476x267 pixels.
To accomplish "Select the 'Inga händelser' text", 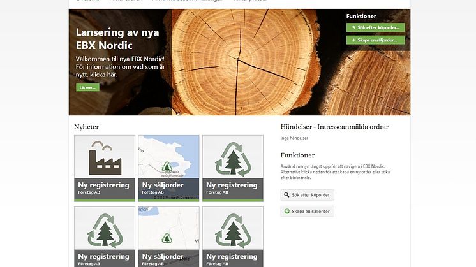I will pos(294,138).
